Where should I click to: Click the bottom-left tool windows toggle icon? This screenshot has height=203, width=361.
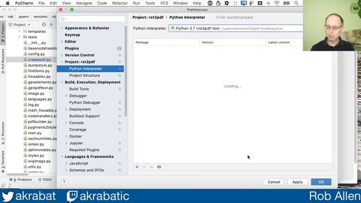pyautogui.click(x=3, y=186)
